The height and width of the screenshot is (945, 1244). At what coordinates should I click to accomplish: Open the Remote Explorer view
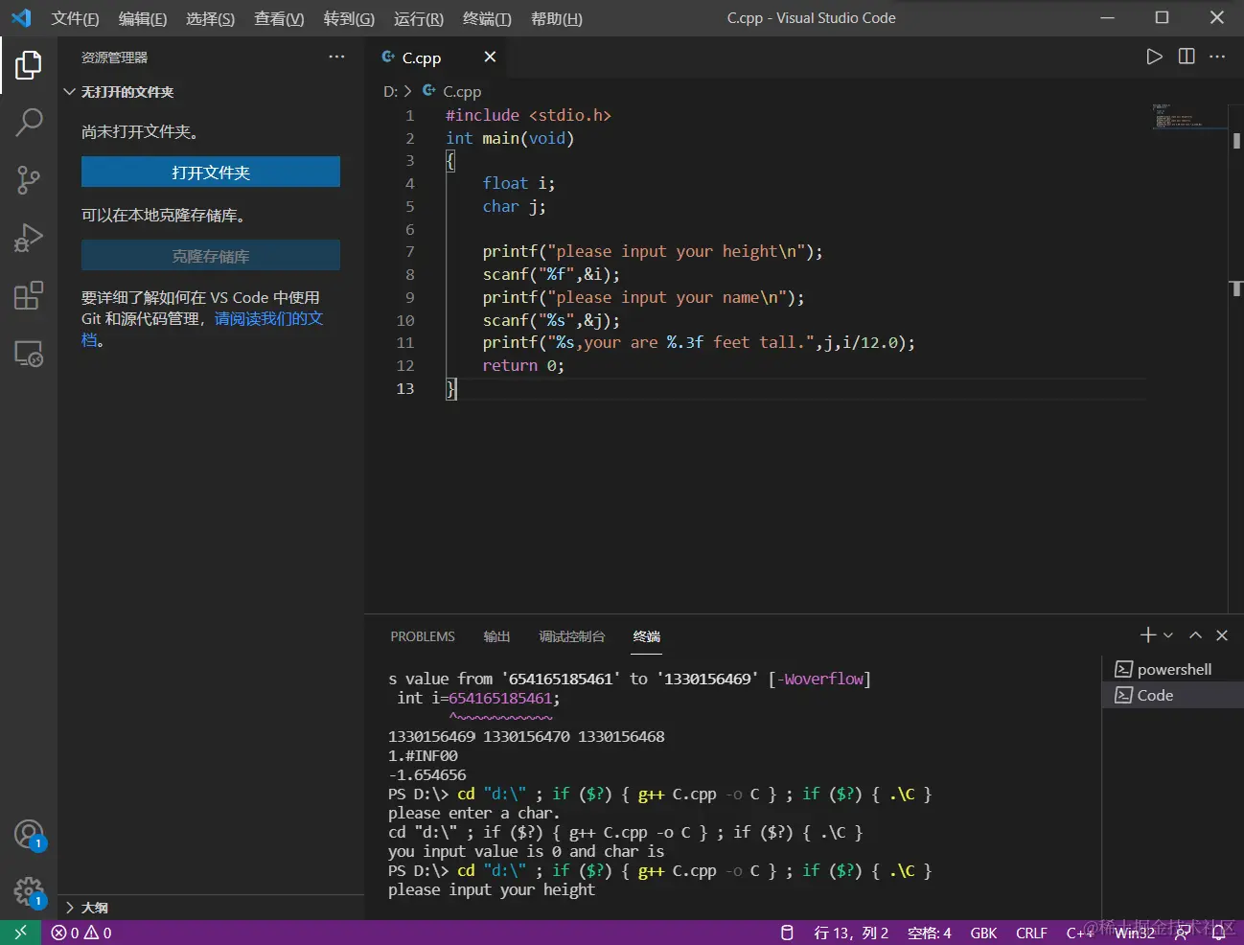click(x=29, y=354)
